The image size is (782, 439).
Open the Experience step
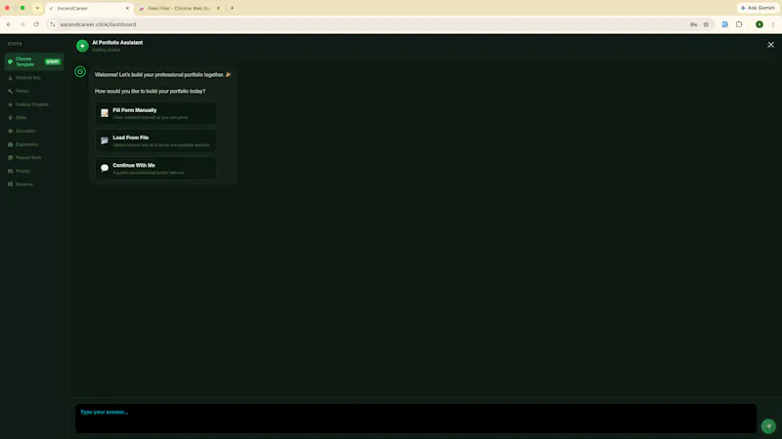[x=26, y=144]
